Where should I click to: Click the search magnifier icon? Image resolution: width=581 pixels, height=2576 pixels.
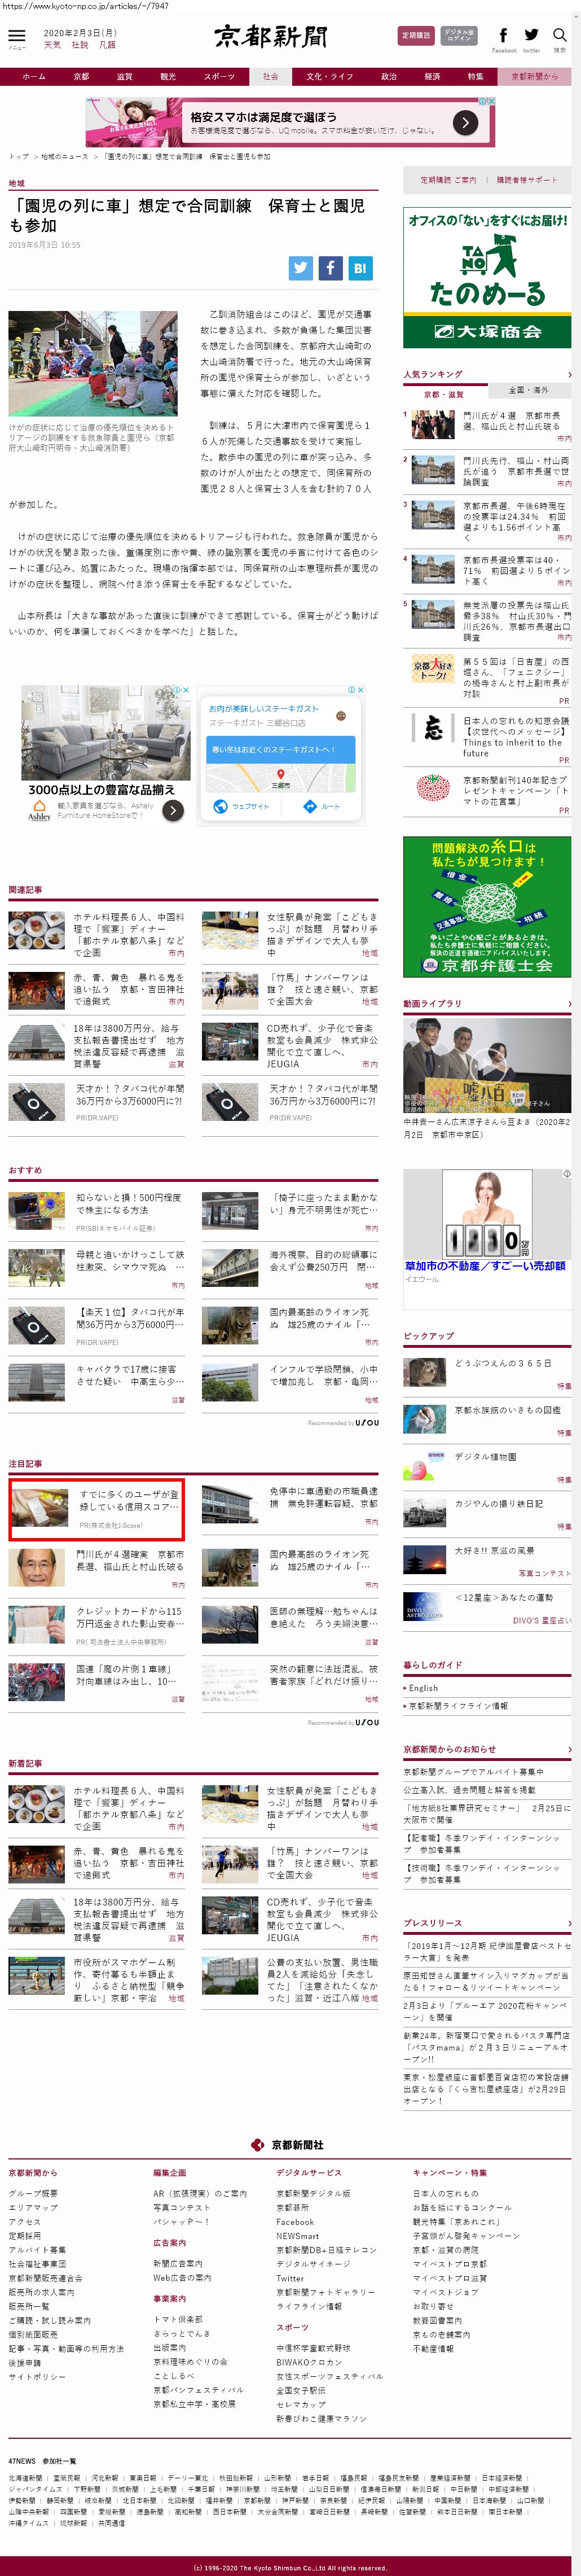pyautogui.click(x=559, y=35)
